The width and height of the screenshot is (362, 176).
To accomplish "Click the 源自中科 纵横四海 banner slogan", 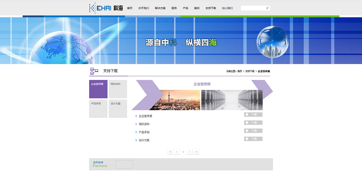I will (x=181, y=42).
